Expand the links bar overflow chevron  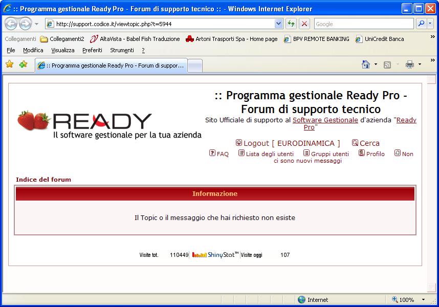[432, 37]
